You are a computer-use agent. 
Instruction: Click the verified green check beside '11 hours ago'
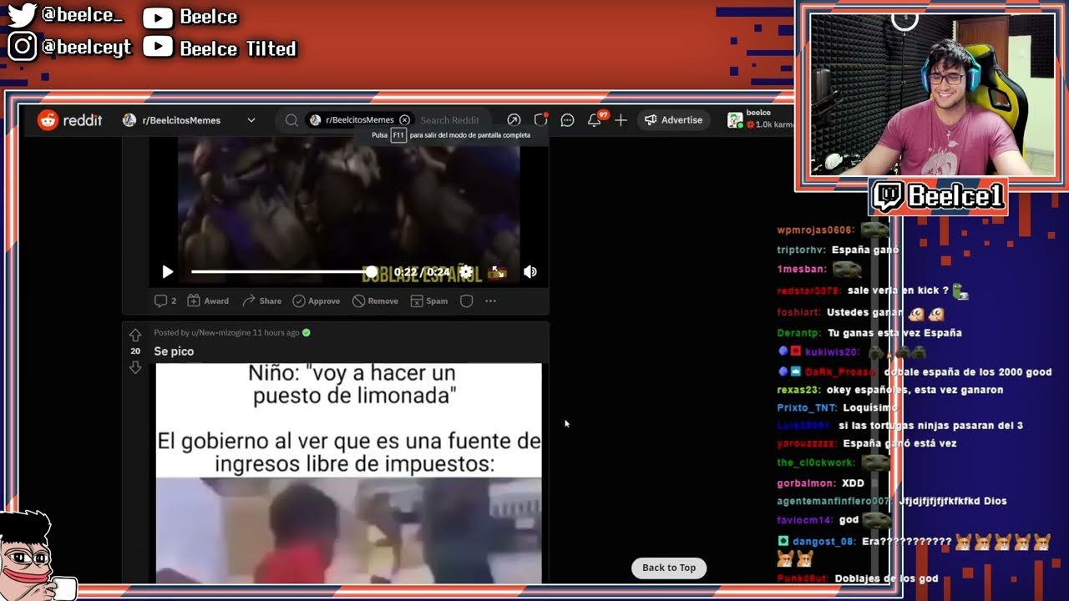coord(307,332)
